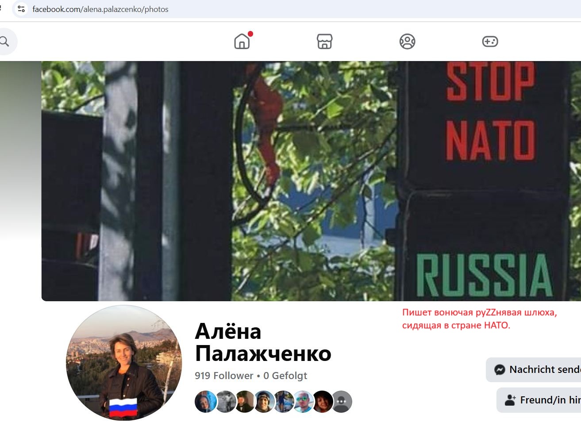Click the browser address bar URL

pos(100,9)
